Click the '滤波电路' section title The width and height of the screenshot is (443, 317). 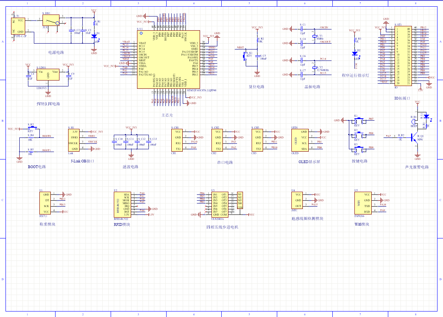(x=130, y=167)
